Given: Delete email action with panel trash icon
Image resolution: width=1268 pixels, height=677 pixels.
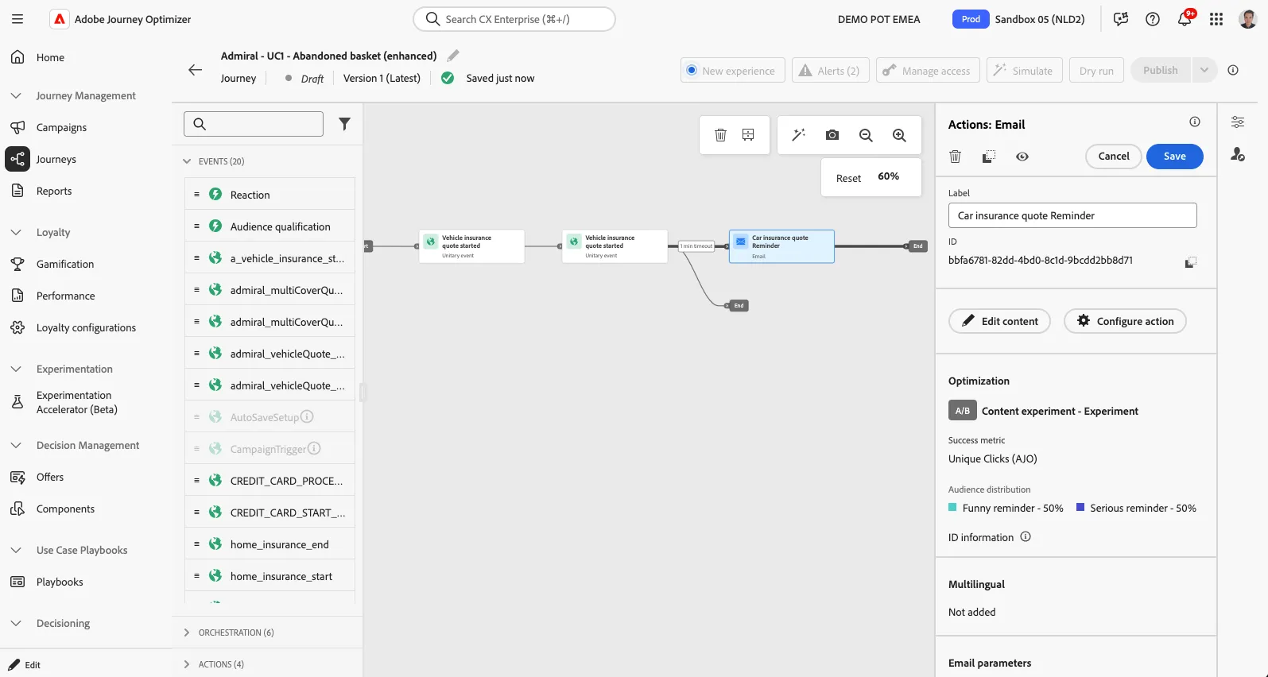Looking at the screenshot, I should point(956,157).
